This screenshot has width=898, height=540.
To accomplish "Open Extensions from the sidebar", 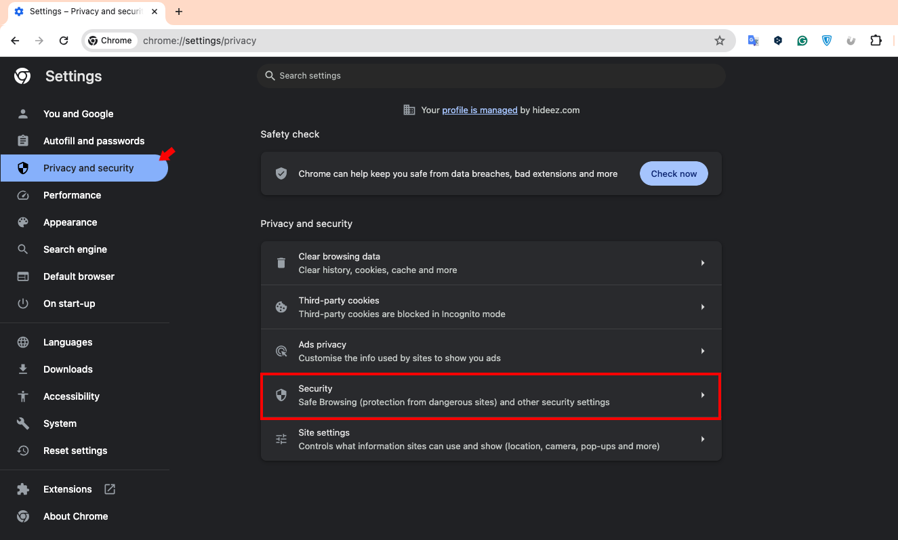I will [x=67, y=489].
